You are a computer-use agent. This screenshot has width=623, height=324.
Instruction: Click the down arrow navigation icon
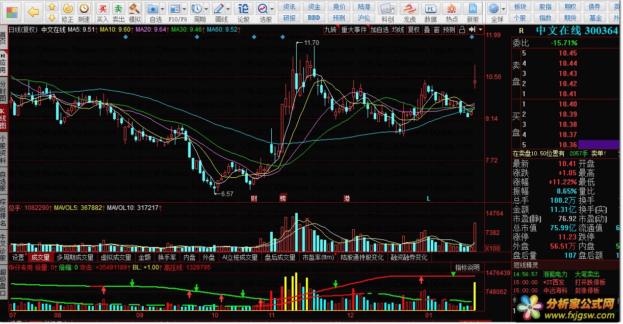click(52, 18)
